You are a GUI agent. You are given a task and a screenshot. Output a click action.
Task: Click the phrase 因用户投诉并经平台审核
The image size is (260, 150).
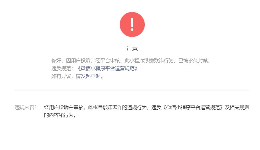(x=93, y=61)
